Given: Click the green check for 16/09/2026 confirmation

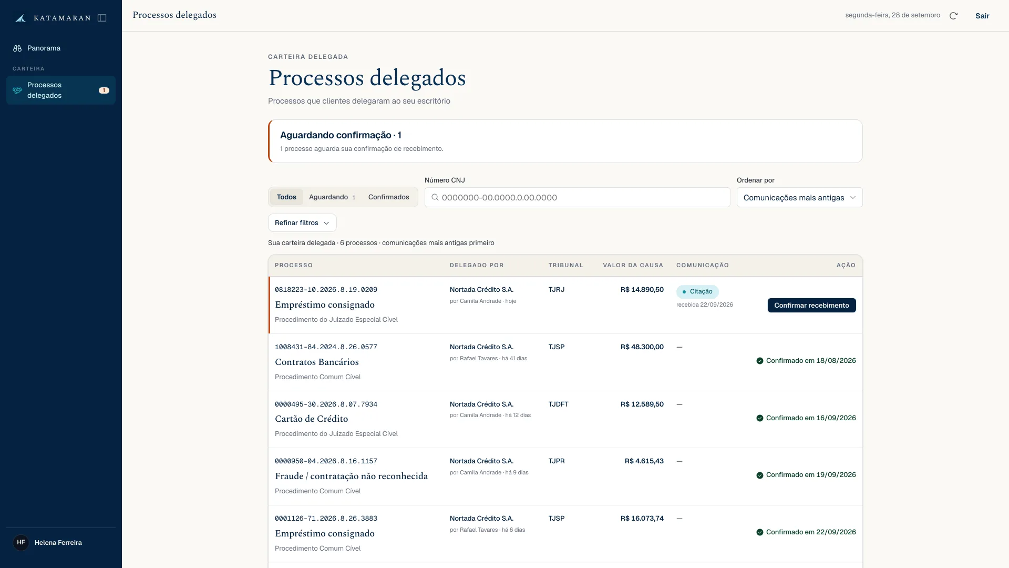Looking at the screenshot, I should (759, 418).
